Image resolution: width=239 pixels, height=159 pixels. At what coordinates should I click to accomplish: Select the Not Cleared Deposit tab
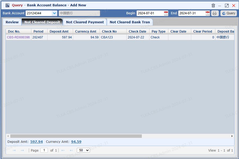click(42, 22)
